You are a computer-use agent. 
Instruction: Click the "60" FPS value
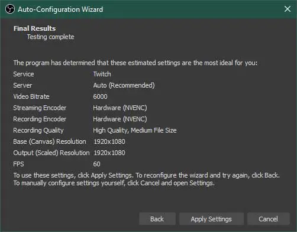point(96,164)
